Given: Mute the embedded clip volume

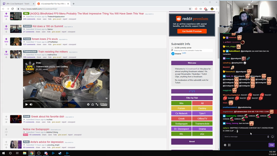Looking at the screenshot, I should pos(31,104).
